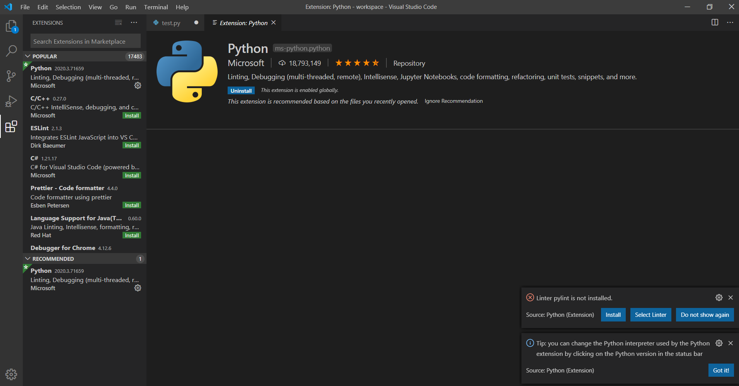Open the Help menu

[182, 7]
